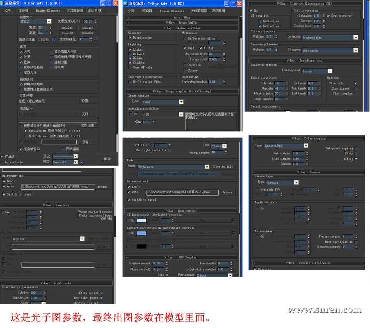Toggle the 效果 checkbox

click(21, 57)
